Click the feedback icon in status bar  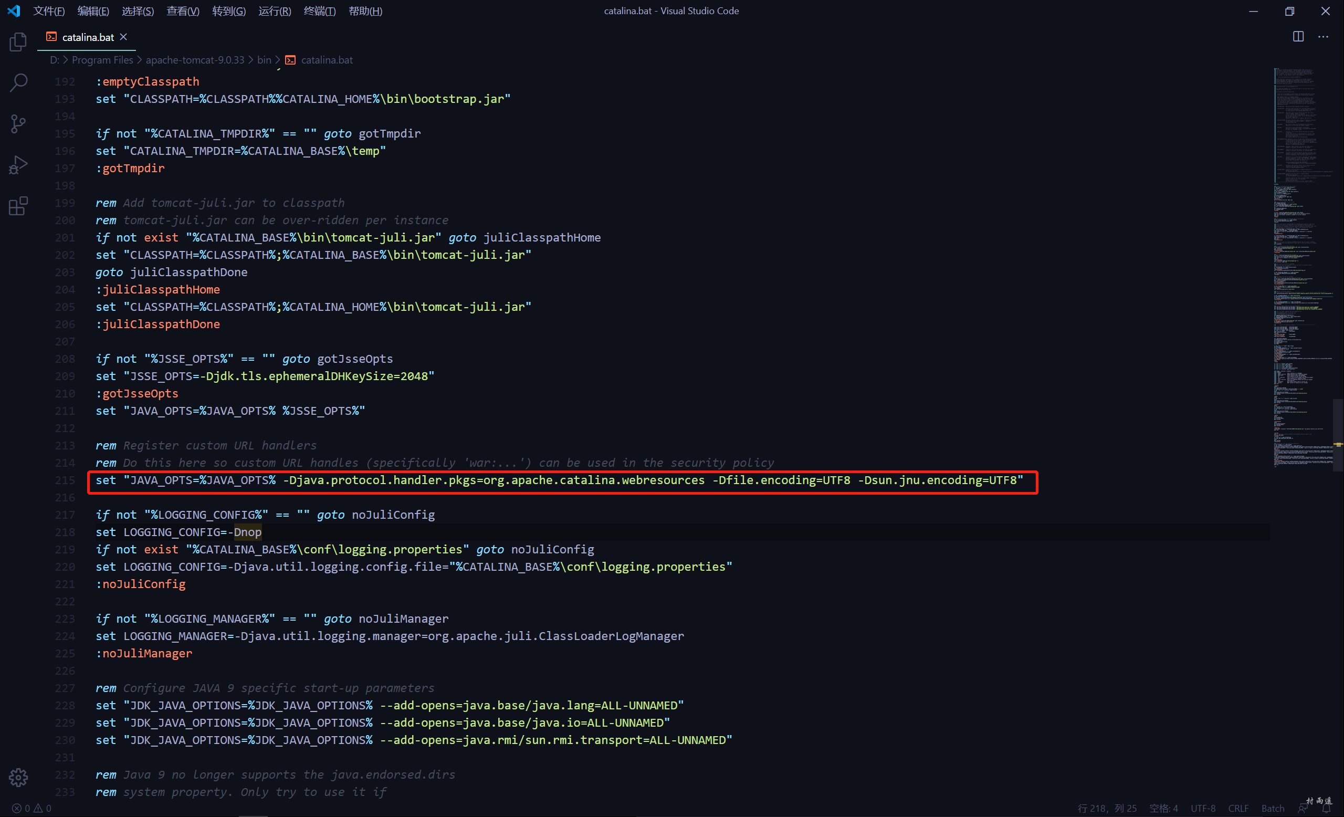[x=1303, y=808]
